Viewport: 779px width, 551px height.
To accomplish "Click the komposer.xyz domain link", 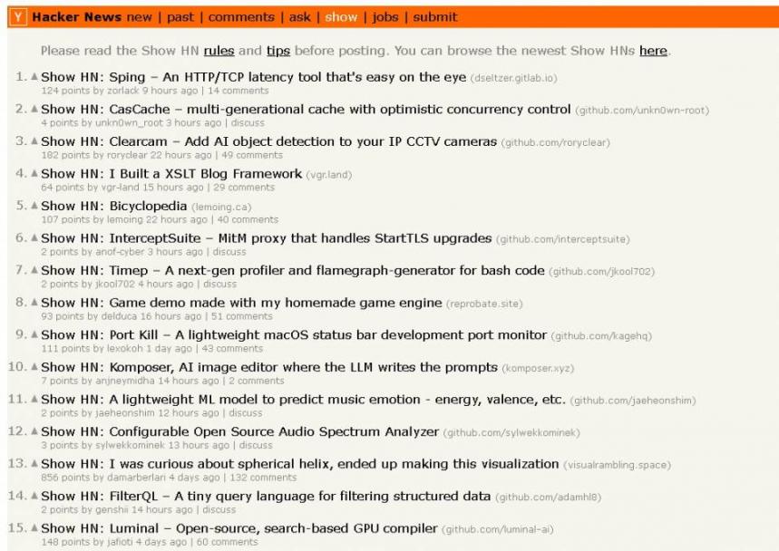I will (x=538, y=369).
